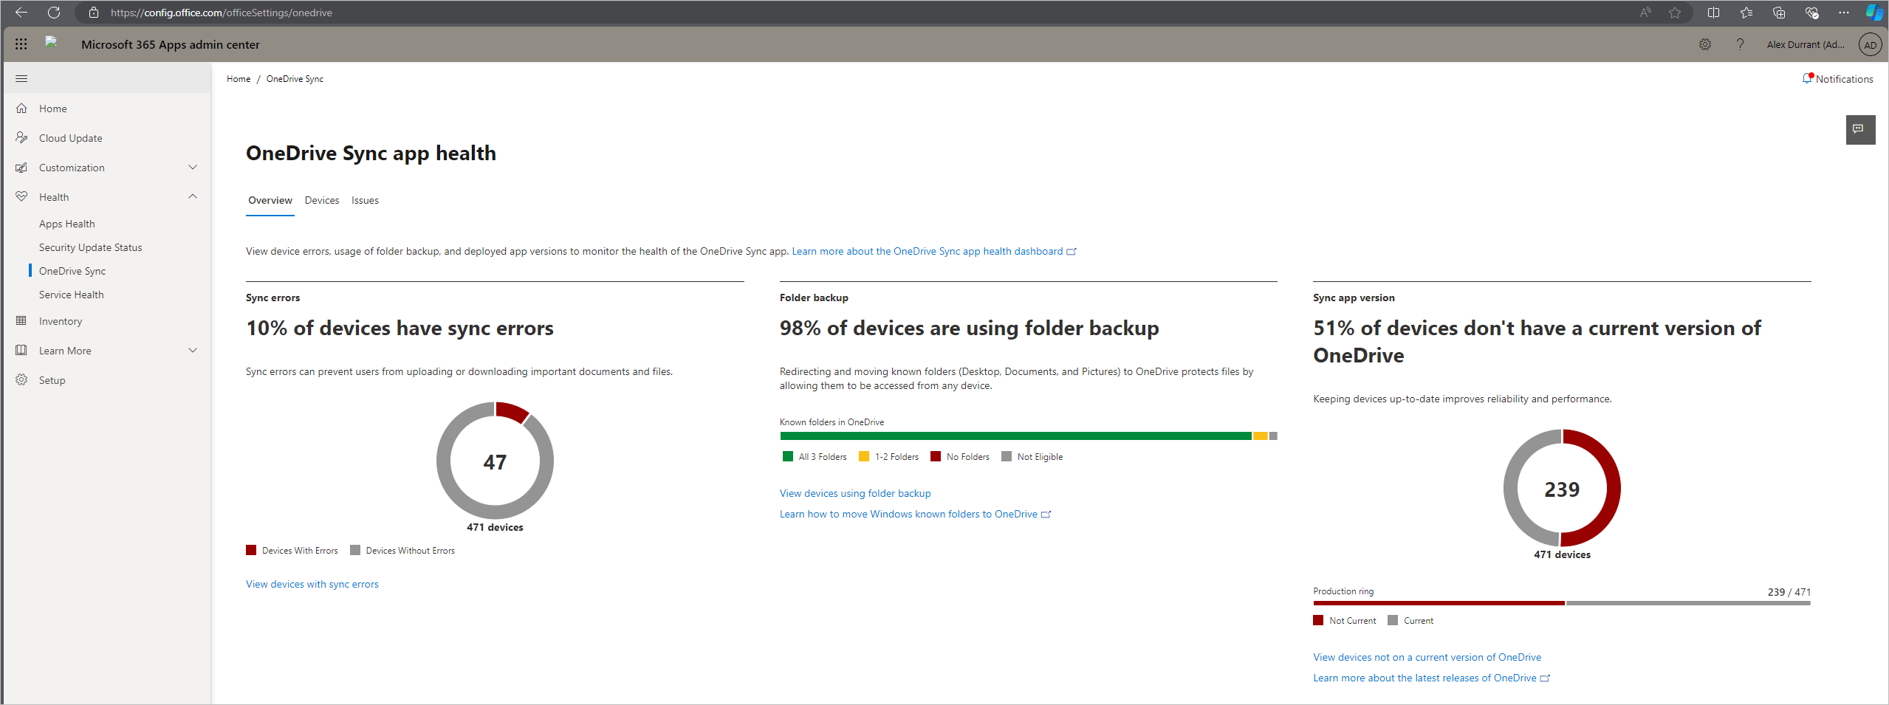Switch to the Devices tab

tap(322, 200)
